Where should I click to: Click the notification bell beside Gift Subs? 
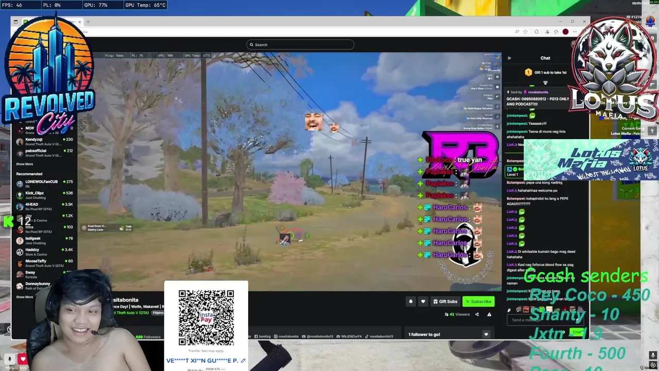coord(411,301)
